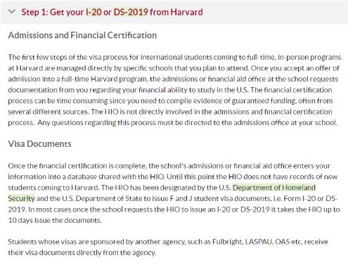The width and height of the screenshot is (348, 265).
Task: Click the Step 1 gray header bar
Action: coord(174,12)
